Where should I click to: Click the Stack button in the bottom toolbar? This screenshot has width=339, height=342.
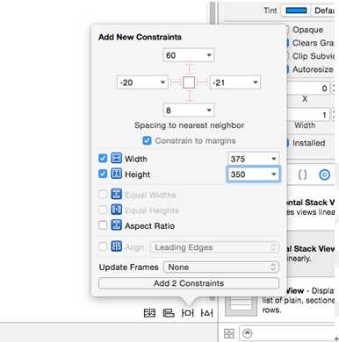tap(149, 313)
